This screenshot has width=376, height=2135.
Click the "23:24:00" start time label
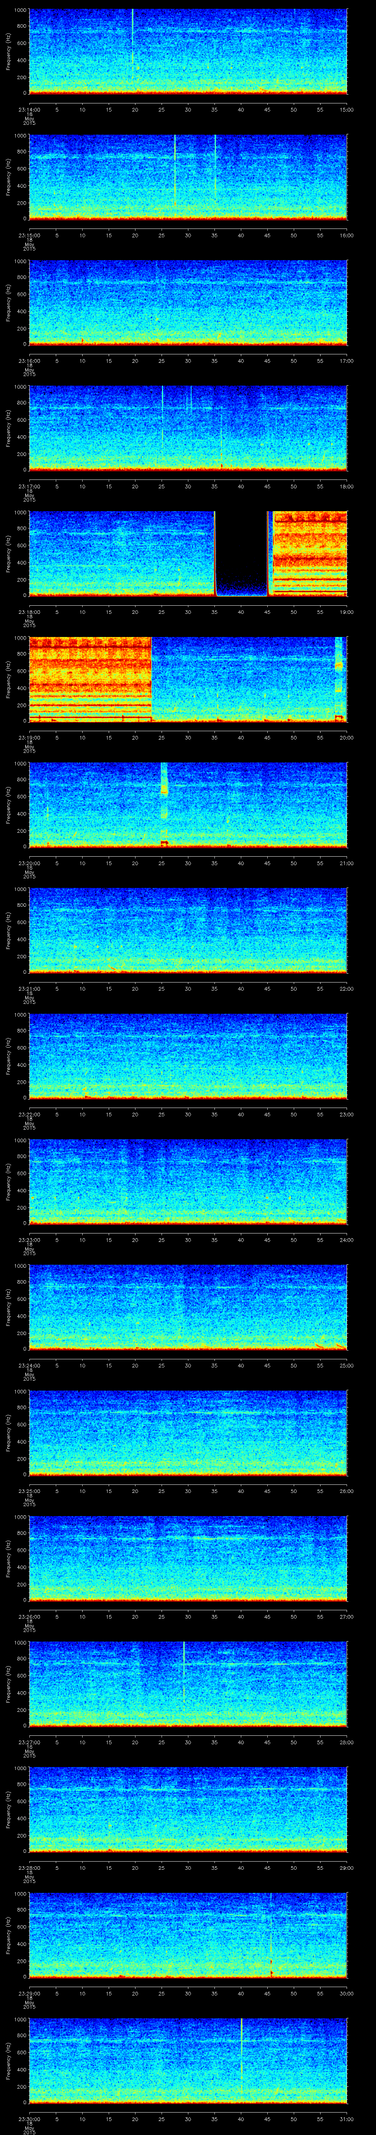pos(29,1365)
